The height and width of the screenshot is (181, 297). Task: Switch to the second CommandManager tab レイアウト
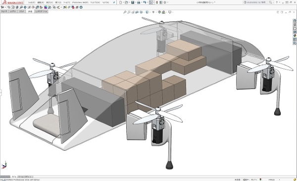click(13, 11)
